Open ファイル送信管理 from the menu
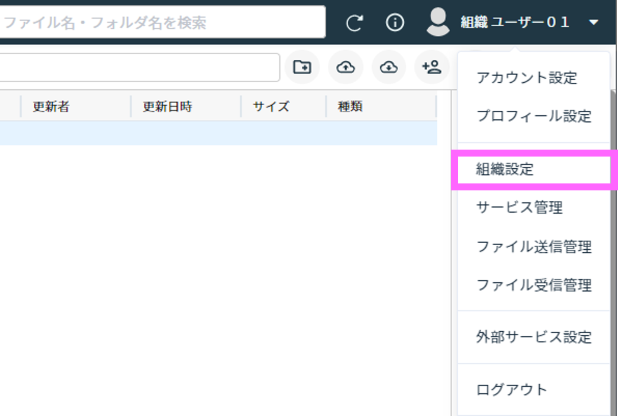The image size is (618, 416). [534, 247]
